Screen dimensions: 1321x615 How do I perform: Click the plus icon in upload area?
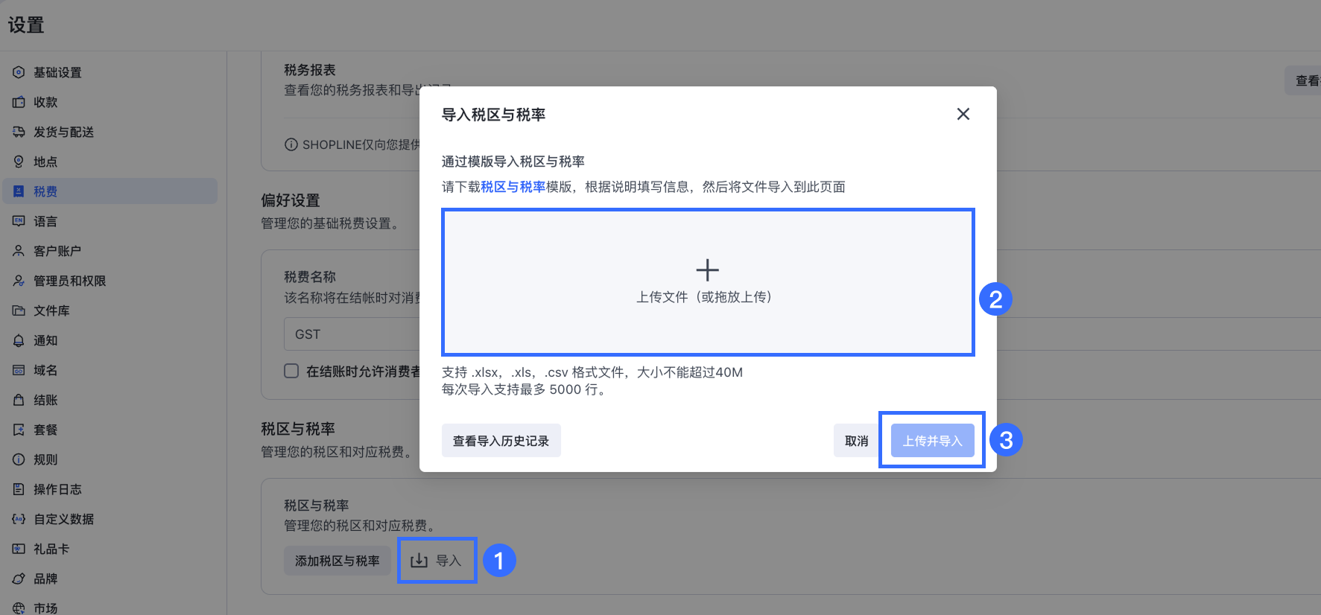point(707,270)
